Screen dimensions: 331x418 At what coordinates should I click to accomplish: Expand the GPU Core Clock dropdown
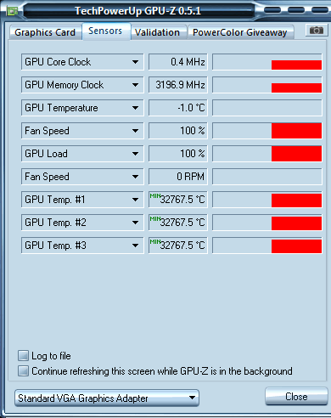(82, 62)
